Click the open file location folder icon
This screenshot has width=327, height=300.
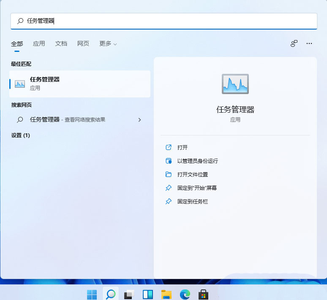coord(169,174)
